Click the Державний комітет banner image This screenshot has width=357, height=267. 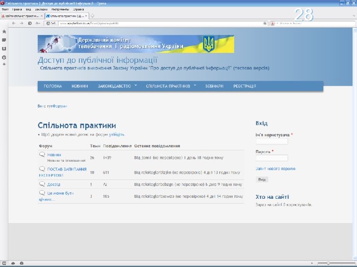pos(136,44)
